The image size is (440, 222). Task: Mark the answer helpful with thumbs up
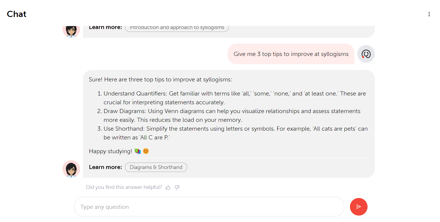coord(168,187)
